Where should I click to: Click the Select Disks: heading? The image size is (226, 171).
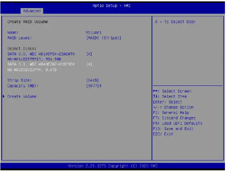coord(22,49)
